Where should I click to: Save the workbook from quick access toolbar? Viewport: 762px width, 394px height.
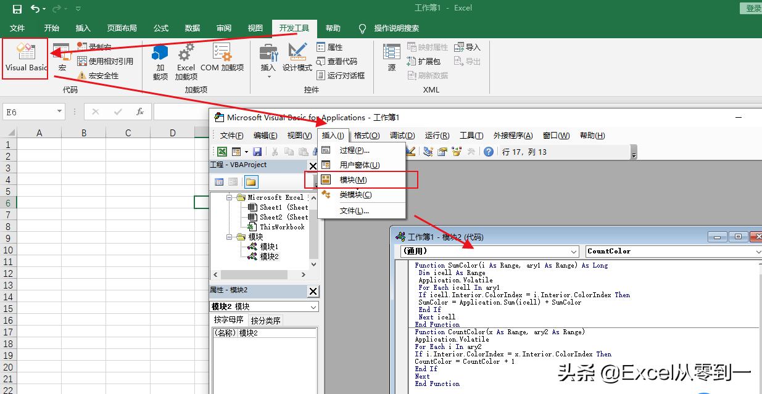pos(17,9)
